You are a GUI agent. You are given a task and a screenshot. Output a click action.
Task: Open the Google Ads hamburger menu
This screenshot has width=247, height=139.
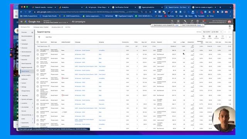click(x=22, y=22)
